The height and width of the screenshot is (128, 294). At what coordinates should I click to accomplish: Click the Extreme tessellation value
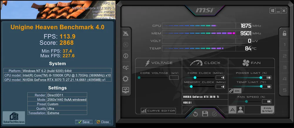(54, 113)
